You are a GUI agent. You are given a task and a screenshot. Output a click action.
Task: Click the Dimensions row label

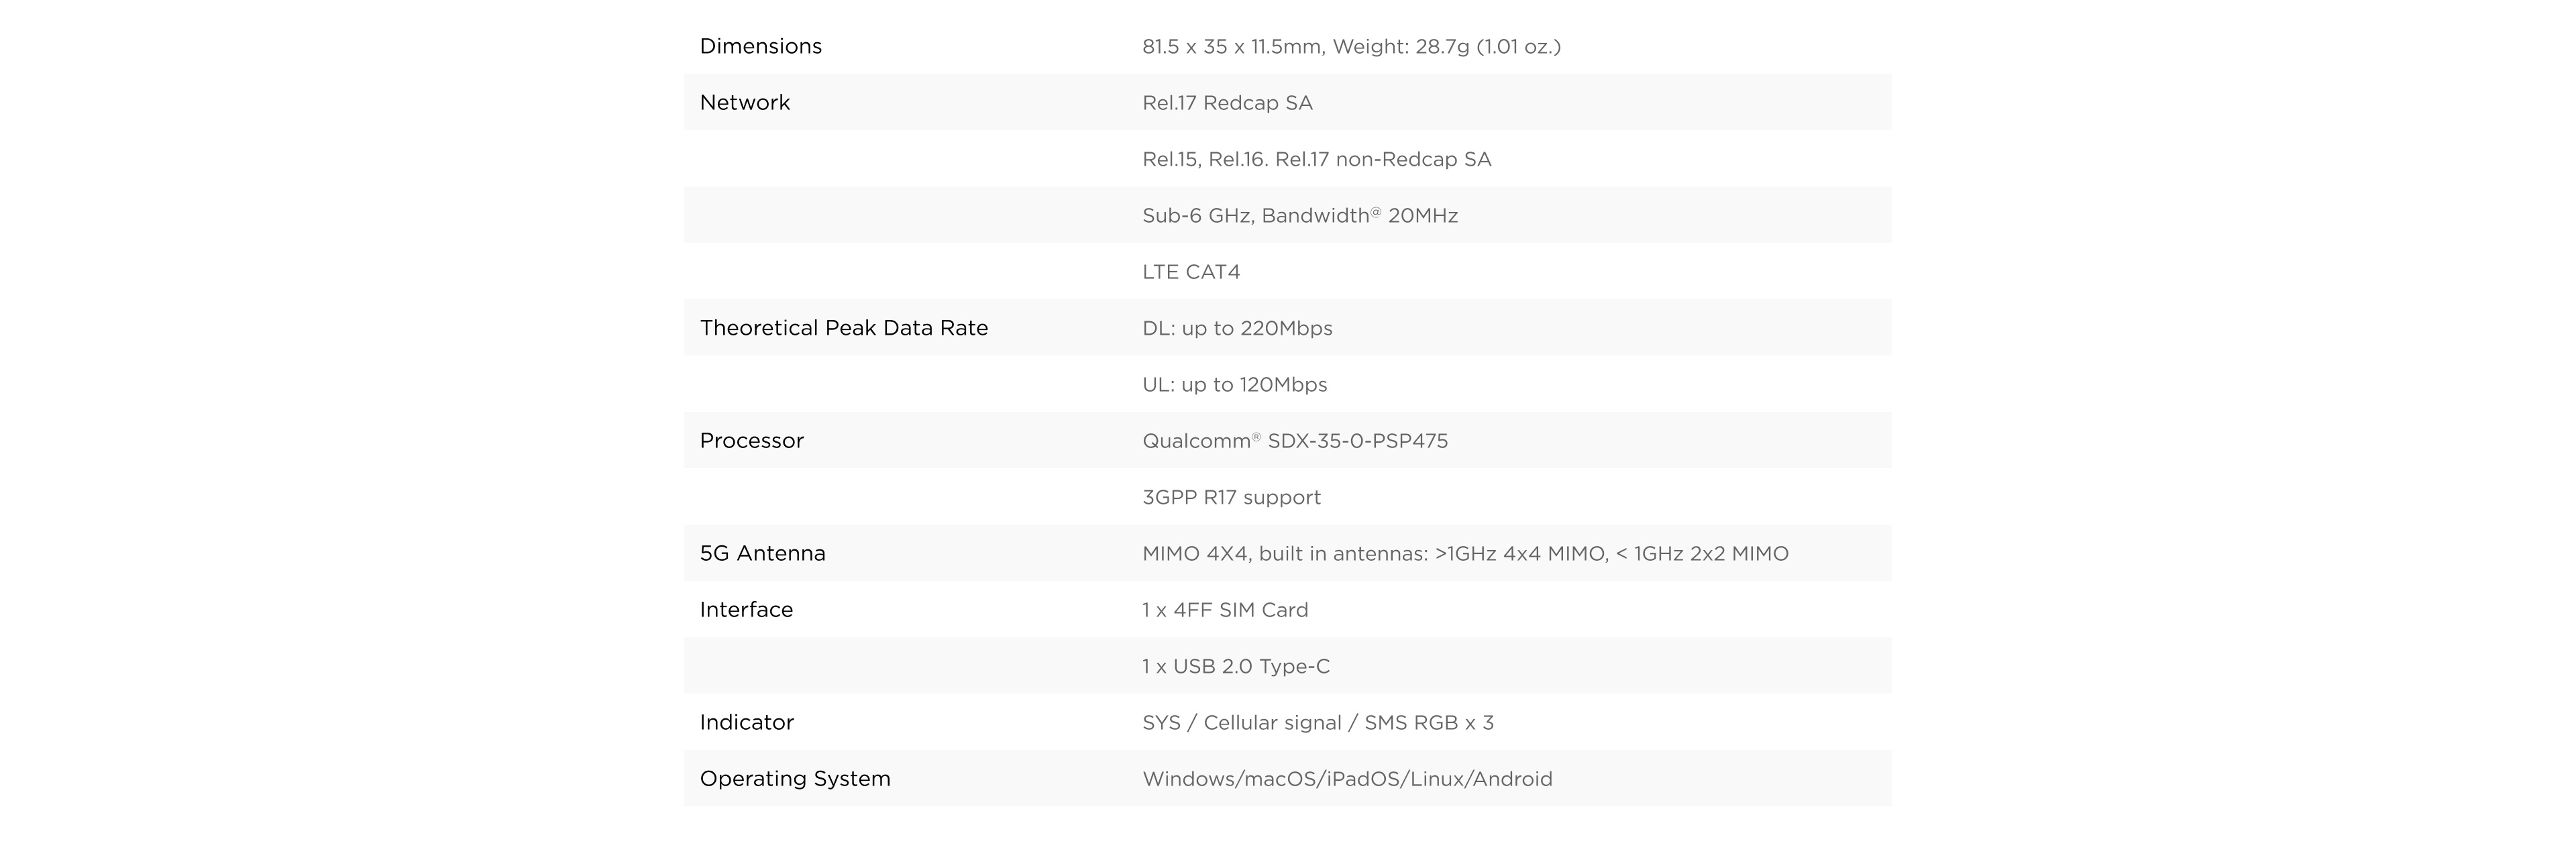click(760, 46)
